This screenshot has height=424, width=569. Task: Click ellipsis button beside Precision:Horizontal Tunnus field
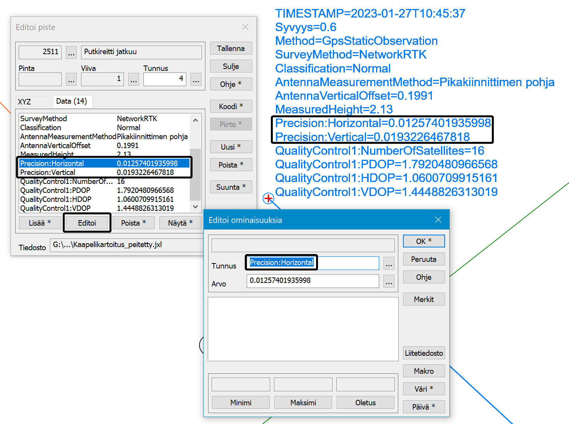coord(389,263)
